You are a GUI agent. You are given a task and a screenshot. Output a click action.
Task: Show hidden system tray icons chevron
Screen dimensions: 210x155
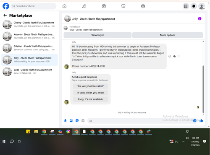(x=183, y=142)
